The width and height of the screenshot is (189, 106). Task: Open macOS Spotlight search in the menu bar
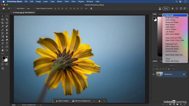pyautogui.click(x=177, y=1)
